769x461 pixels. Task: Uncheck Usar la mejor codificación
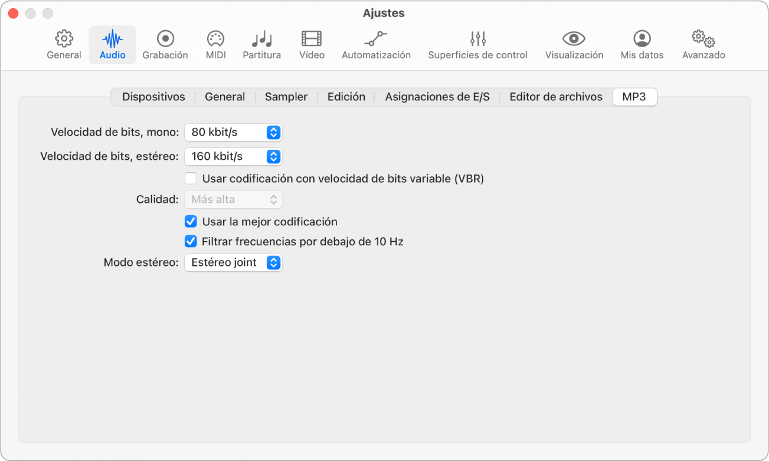coord(191,222)
